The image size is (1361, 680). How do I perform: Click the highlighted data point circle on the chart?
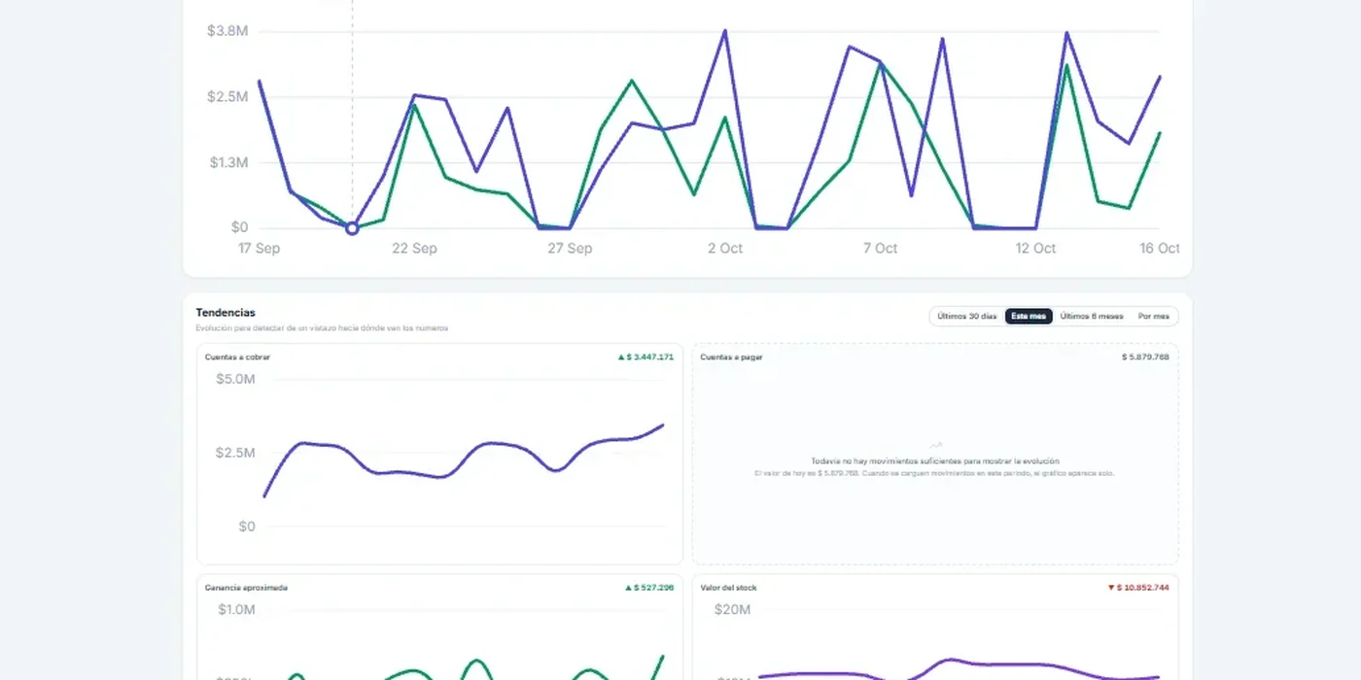352,228
